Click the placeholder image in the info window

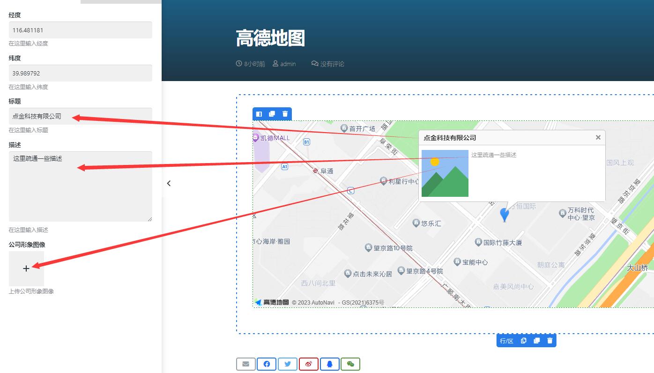pos(445,173)
